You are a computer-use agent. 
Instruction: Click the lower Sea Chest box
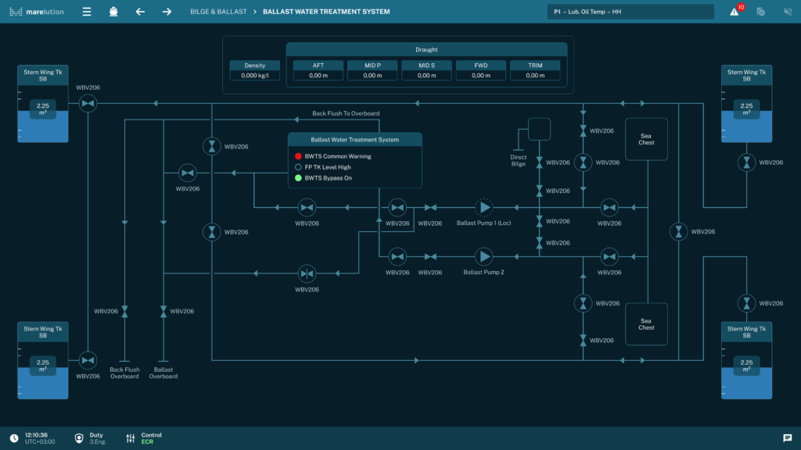pyautogui.click(x=646, y=324)
